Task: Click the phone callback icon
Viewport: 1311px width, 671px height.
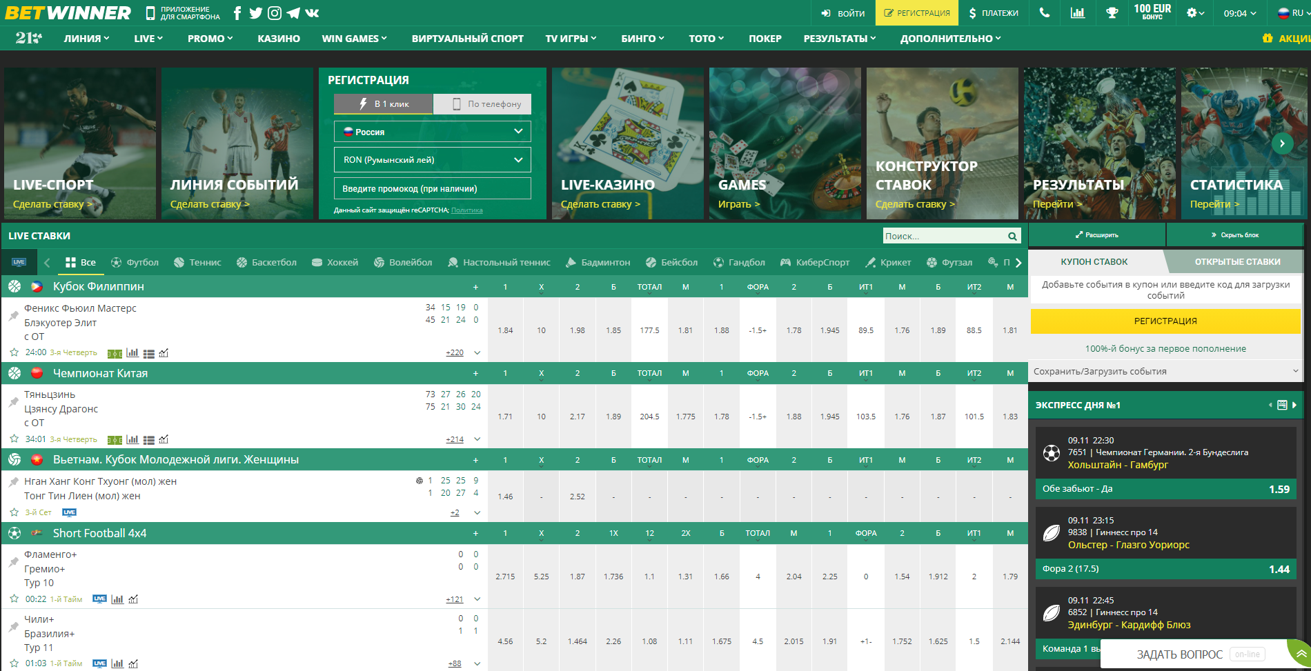Action: 1045,13
